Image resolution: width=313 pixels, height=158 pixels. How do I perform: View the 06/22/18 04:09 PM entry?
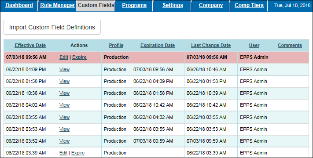point(64,69)
